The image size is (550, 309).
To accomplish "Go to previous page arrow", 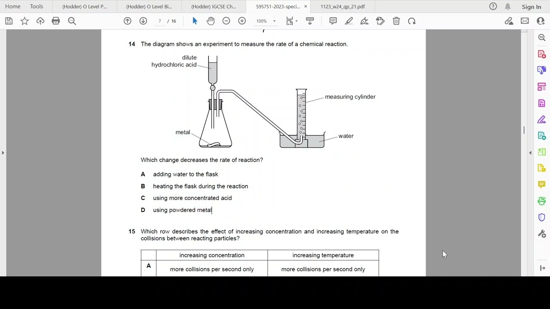I will click(x=128, y=21).
